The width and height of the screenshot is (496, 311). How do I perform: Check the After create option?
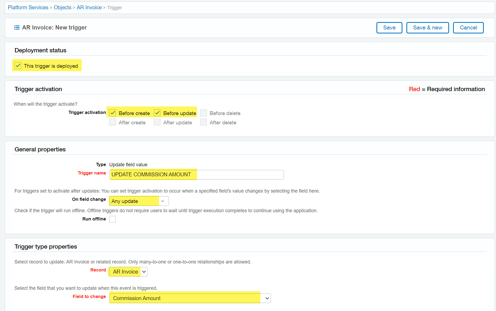(x=113, y=122)
